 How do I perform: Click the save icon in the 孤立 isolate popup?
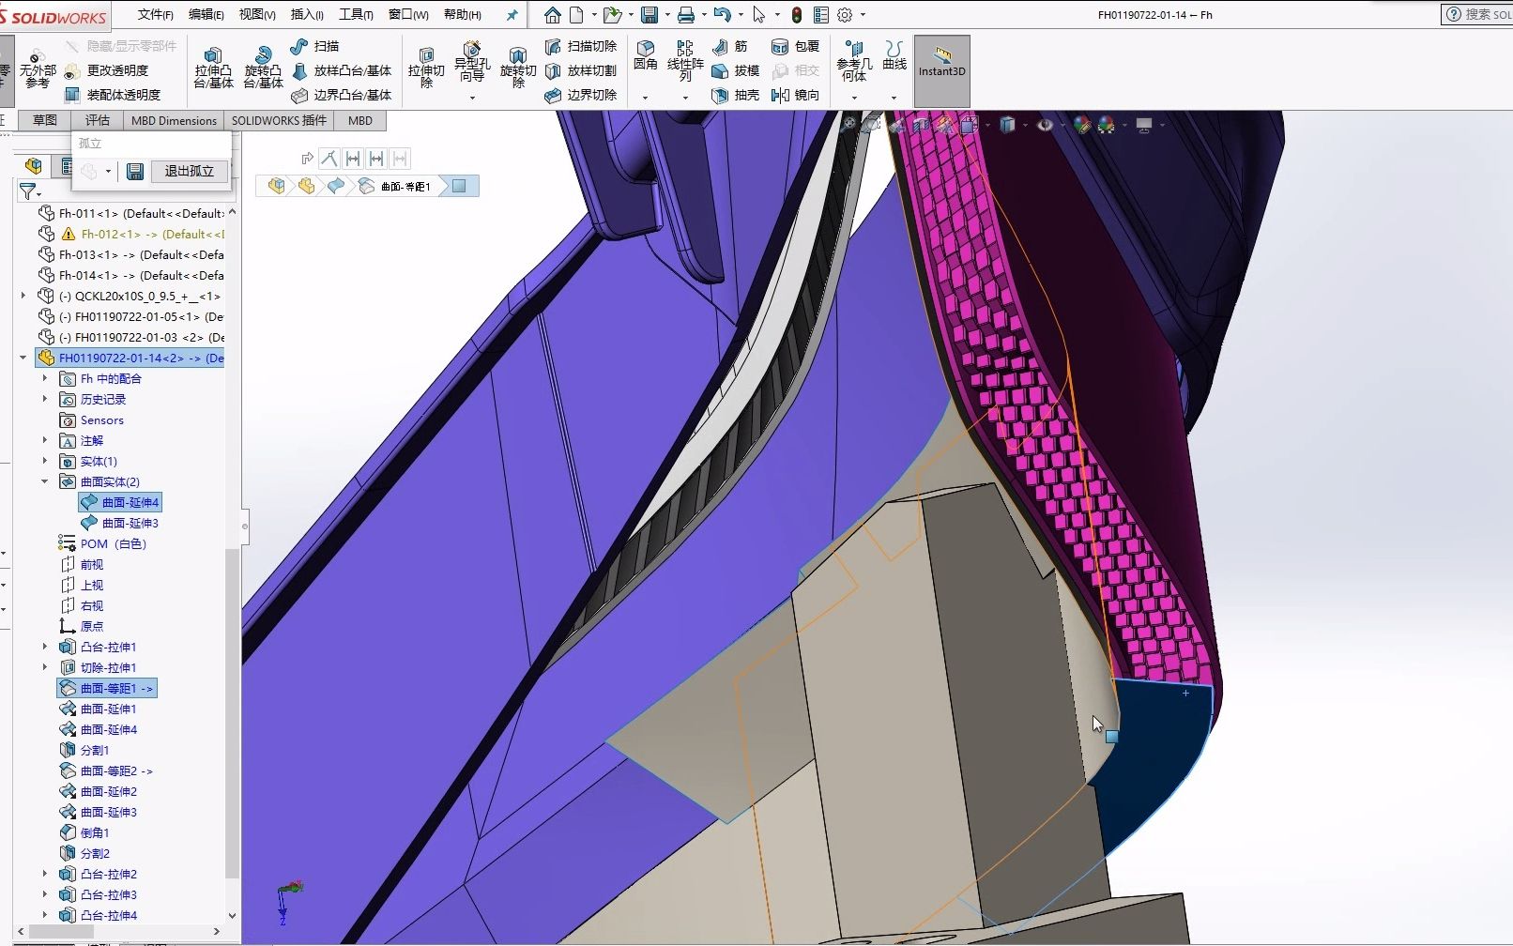(x=135, y=171)
